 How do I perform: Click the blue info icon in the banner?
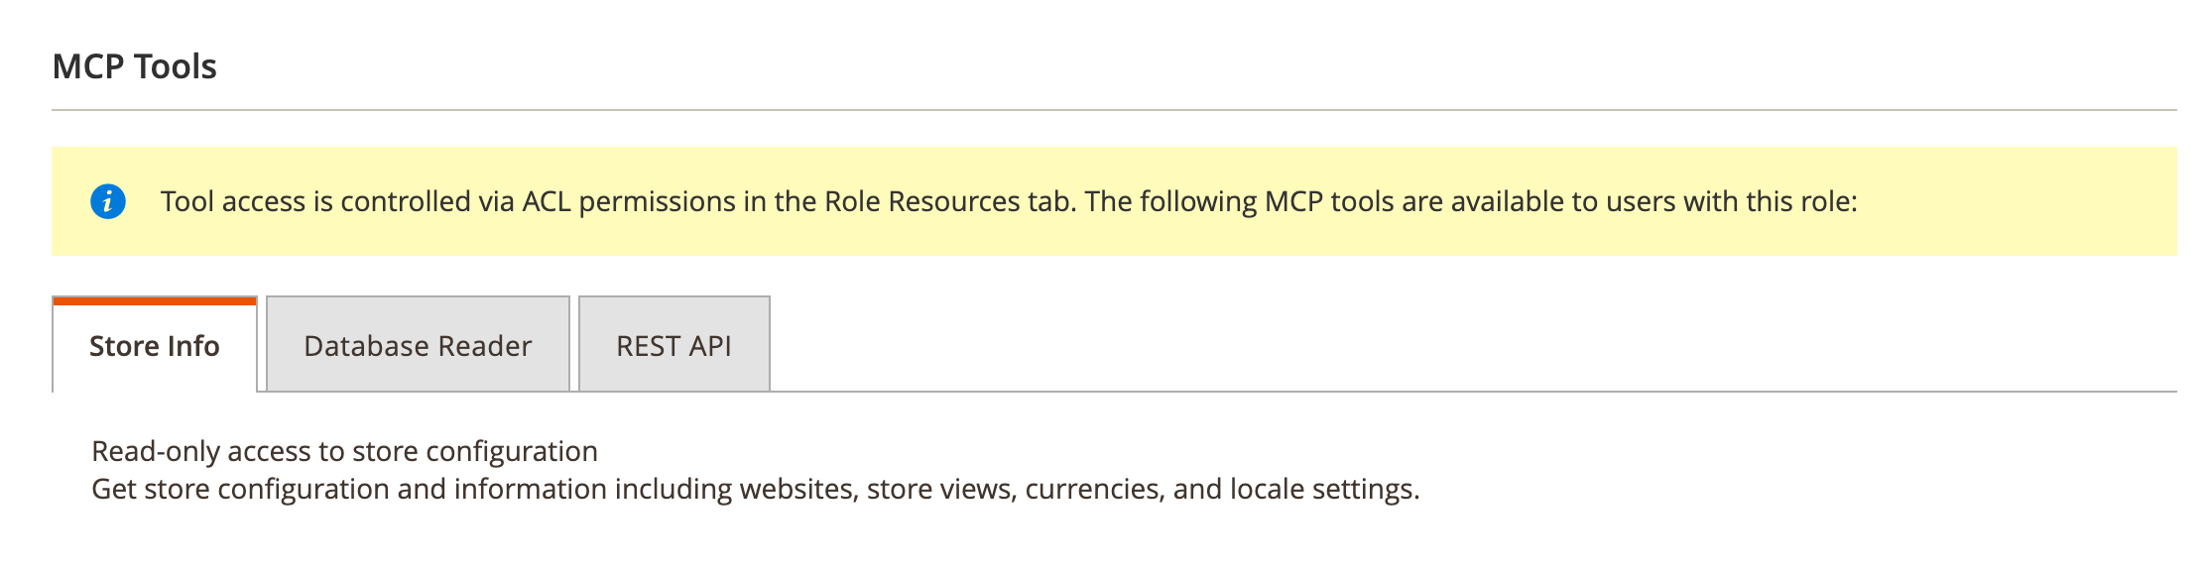(x=109, y=202)
